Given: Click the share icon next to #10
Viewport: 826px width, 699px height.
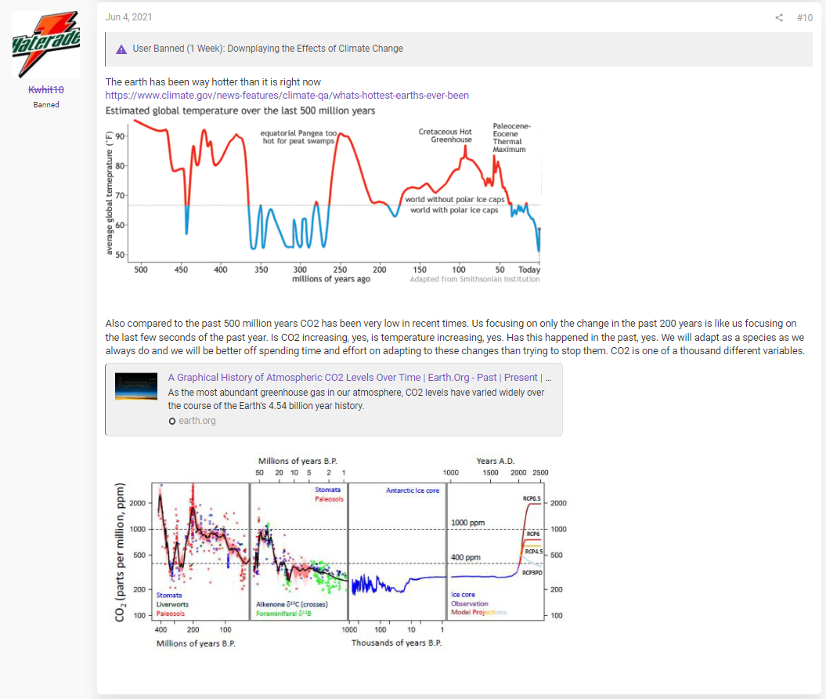Looking at the screenshot, I should click(x=778, y=18).
